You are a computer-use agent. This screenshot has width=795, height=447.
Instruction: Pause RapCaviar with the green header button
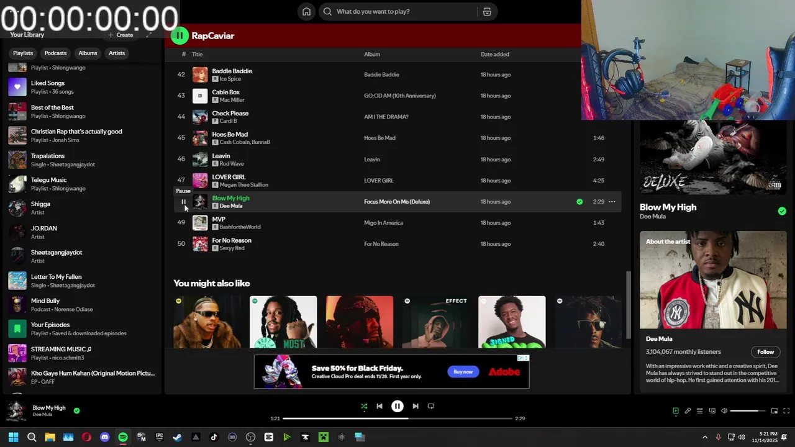[179, 35]
